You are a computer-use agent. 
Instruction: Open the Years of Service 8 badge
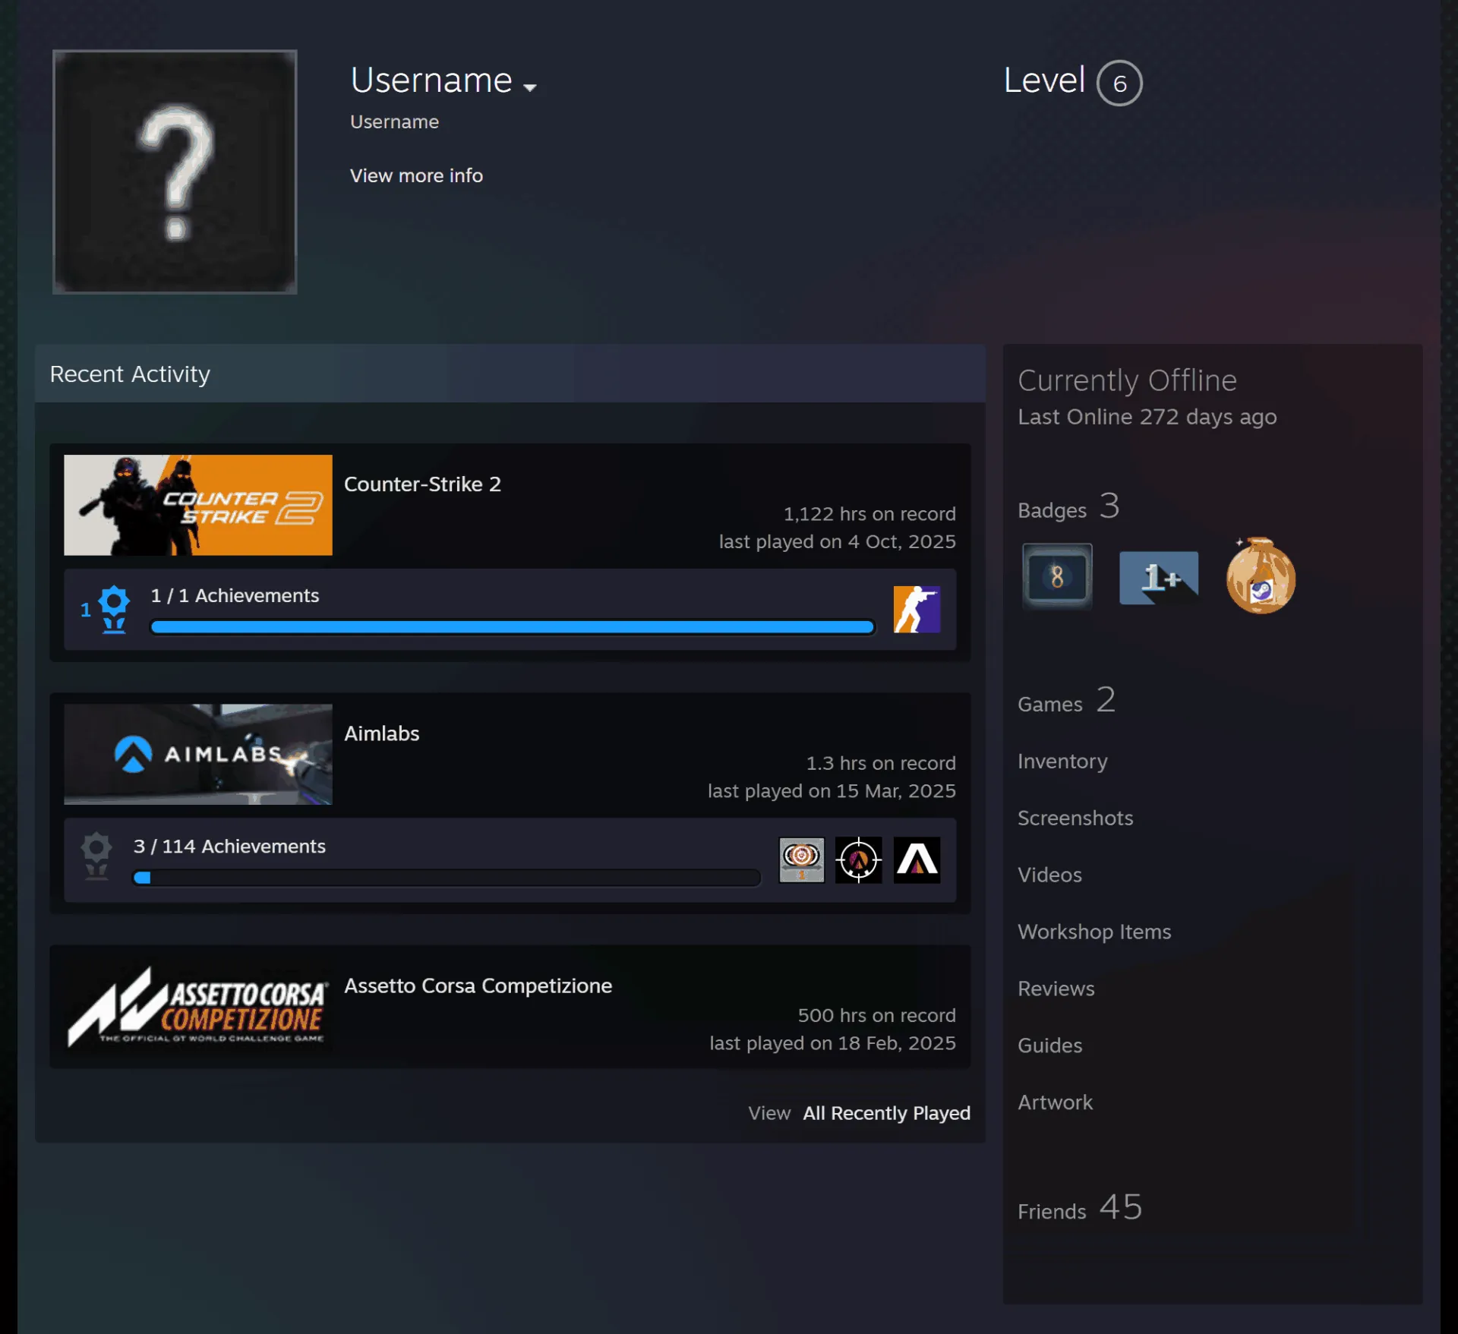coord(1057,577)
